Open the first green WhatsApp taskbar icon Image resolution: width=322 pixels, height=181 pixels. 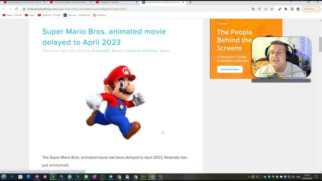tap(69, 176)
